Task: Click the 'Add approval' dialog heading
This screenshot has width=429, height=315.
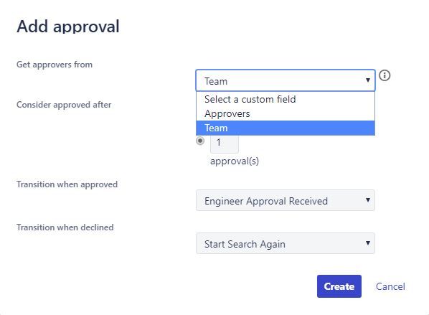Action: 68,27
